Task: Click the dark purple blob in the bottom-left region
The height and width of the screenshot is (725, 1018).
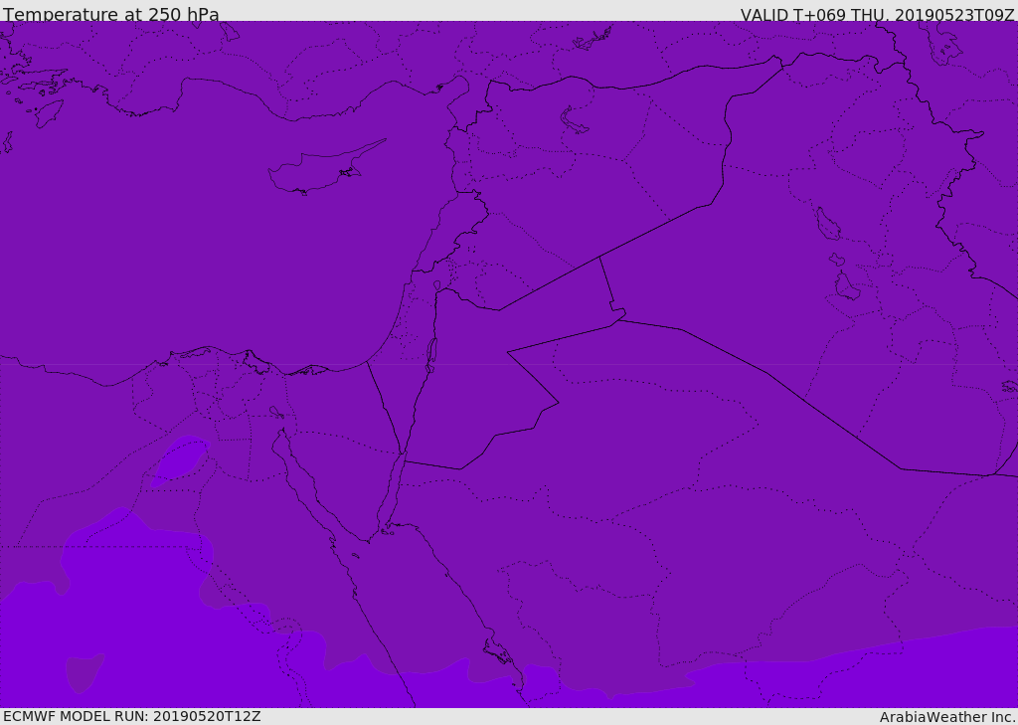Action: click(85, 672)
